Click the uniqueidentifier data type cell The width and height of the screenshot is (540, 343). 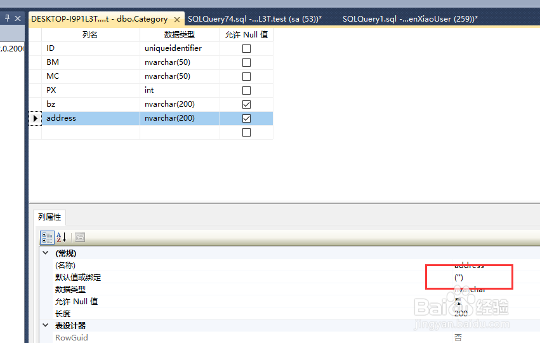pos(180,49)
